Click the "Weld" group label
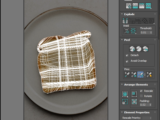This screenshot has height=120, width=160. point(126,26)
